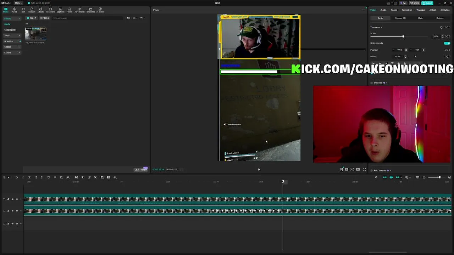The image size is (454, 255).
Task: Click the Record button
Action: pos(45,18)
